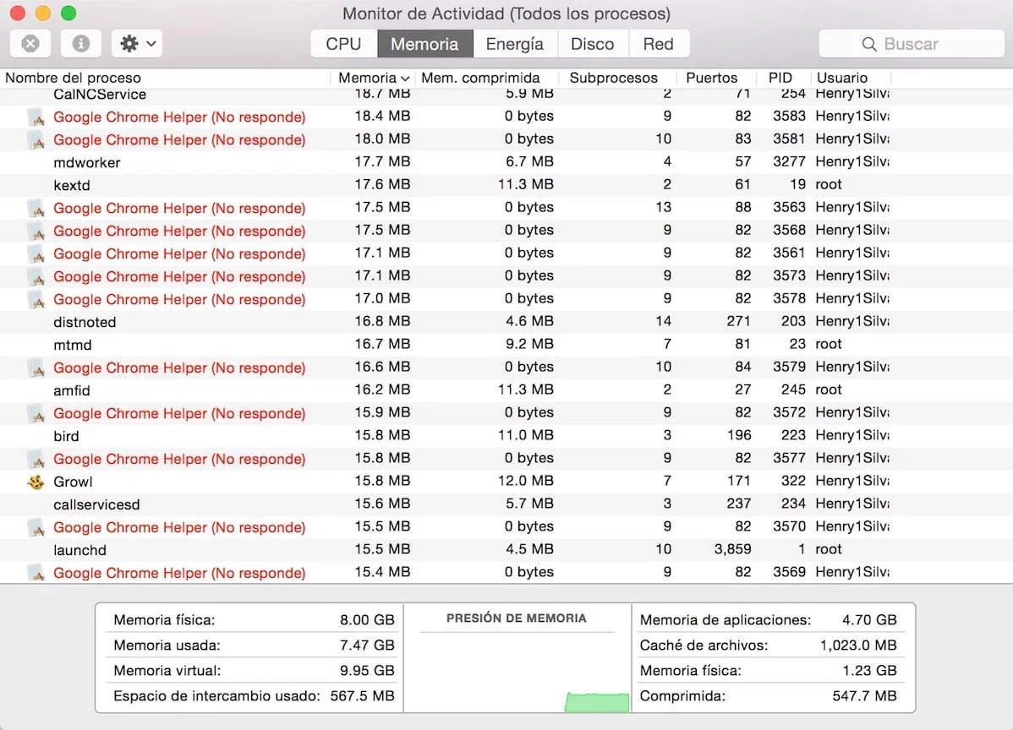Switch to the Red tab

(x=659, y=44)
